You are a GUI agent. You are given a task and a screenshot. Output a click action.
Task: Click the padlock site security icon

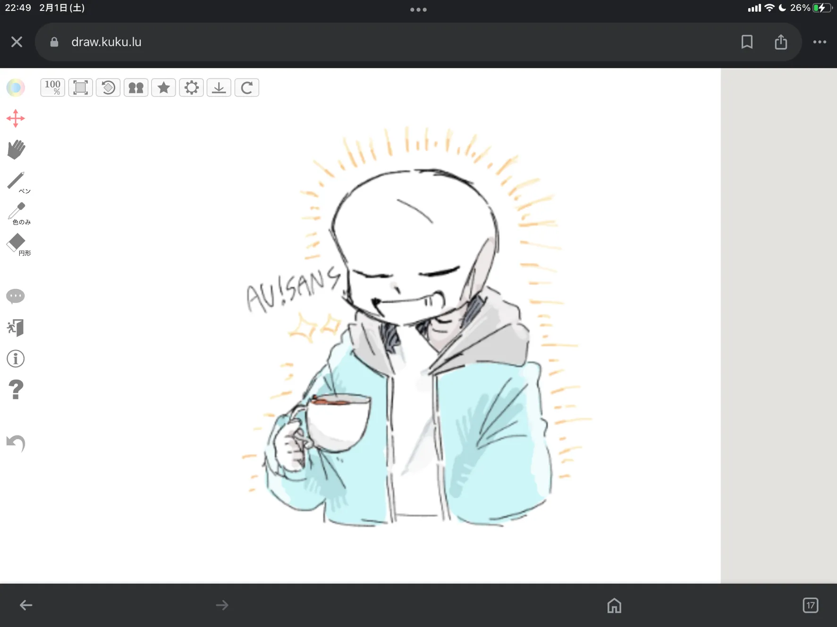[54, 42]
